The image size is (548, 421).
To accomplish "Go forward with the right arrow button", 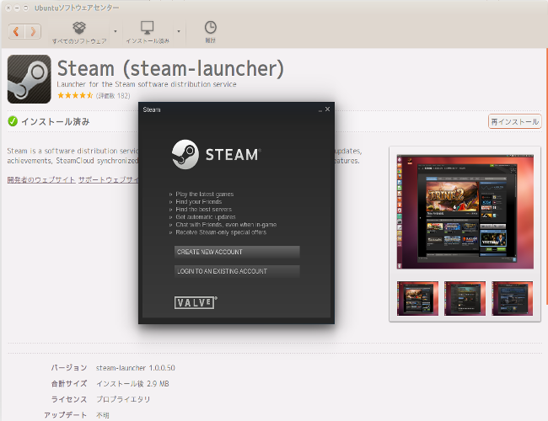I will coord(33,32).
